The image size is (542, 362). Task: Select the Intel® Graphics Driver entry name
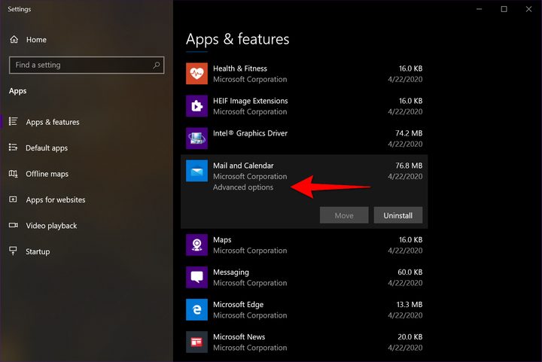[x=250, y=133]
